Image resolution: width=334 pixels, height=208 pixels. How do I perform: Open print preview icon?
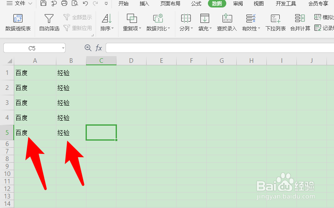point(75,3)
